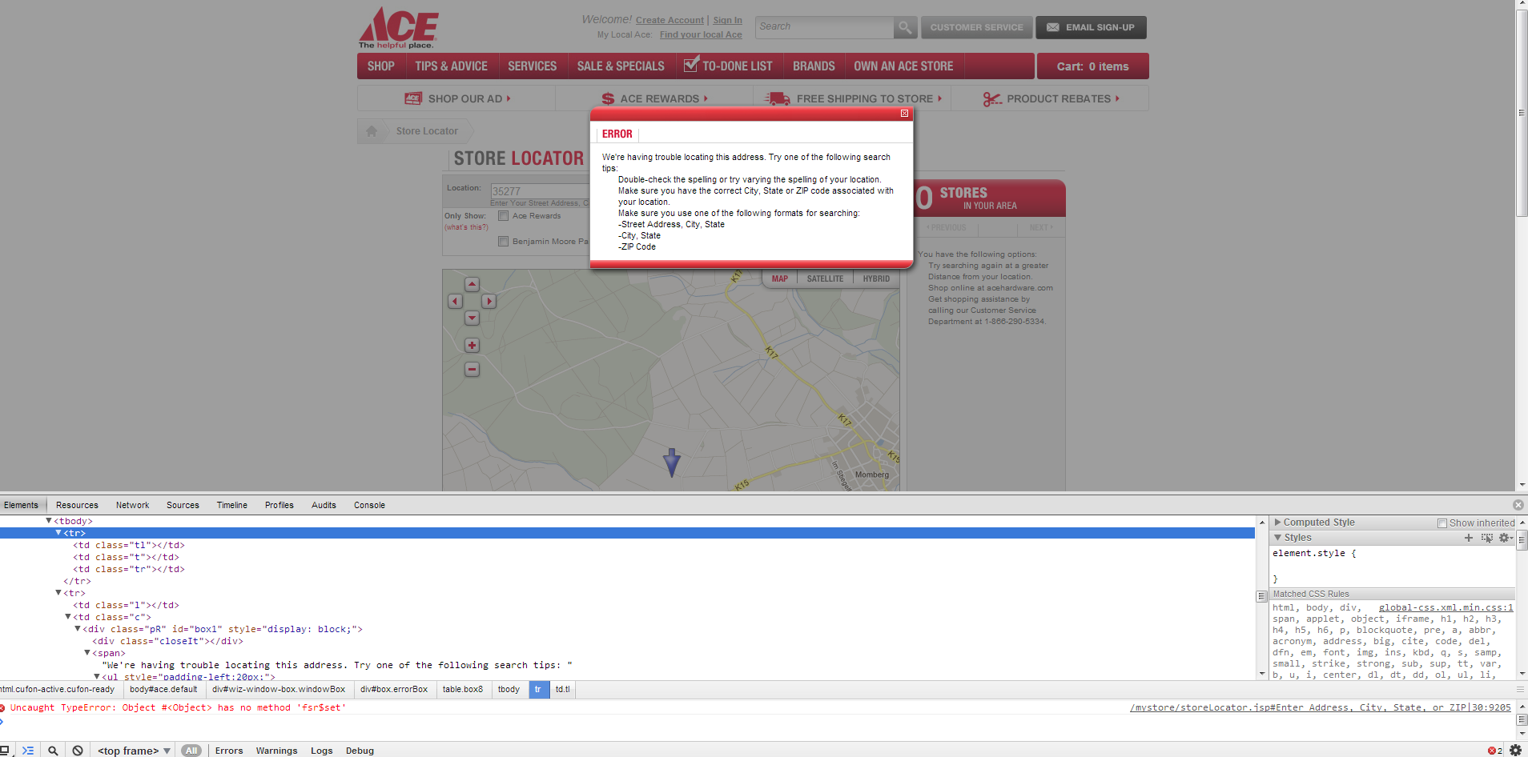Add a new style rule with the plus icon
Image resolution: width=1528 pixels, height=757 pixels.
click(x=1469, y=538)
